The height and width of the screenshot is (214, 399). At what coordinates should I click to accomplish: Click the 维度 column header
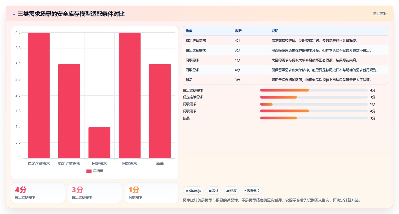[x=189, y=31]
